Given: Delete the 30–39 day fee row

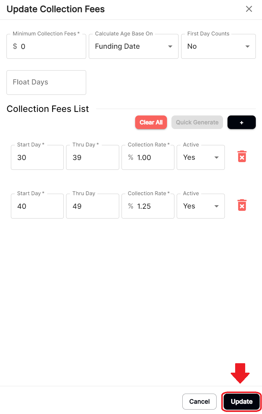Looking at the screenshot, I should (x=242, y=157).
